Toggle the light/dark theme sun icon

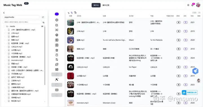click(188, 5)
